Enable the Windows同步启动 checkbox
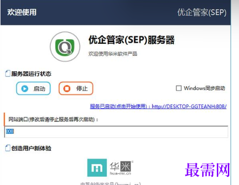Viewport: 239px width, 185px height. point(179,88)
